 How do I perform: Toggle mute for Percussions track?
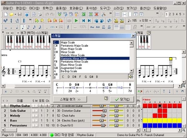pos(36,125)
